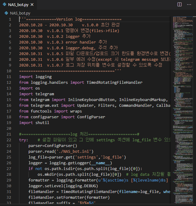Click 'os.mkdir' on line 28

(47, 175)
